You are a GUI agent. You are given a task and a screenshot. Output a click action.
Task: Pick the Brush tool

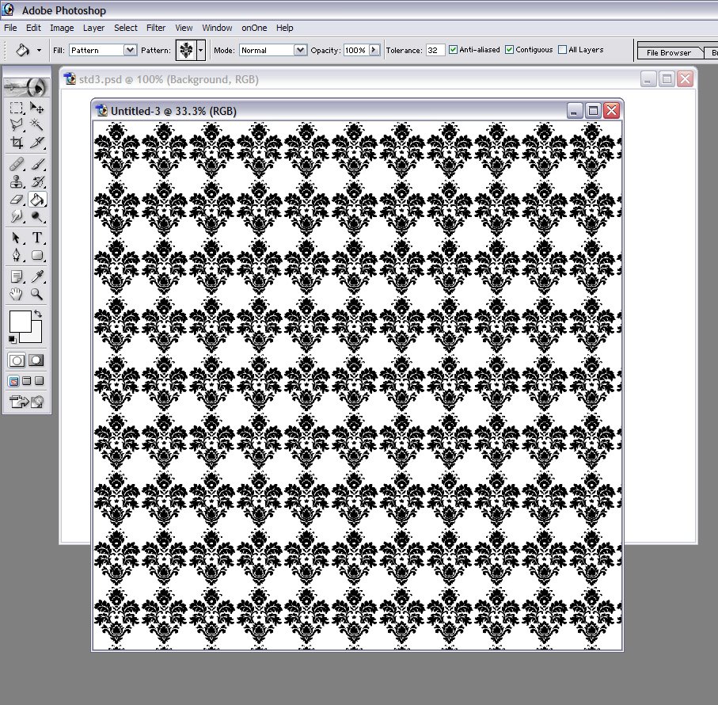pos(36,164)
